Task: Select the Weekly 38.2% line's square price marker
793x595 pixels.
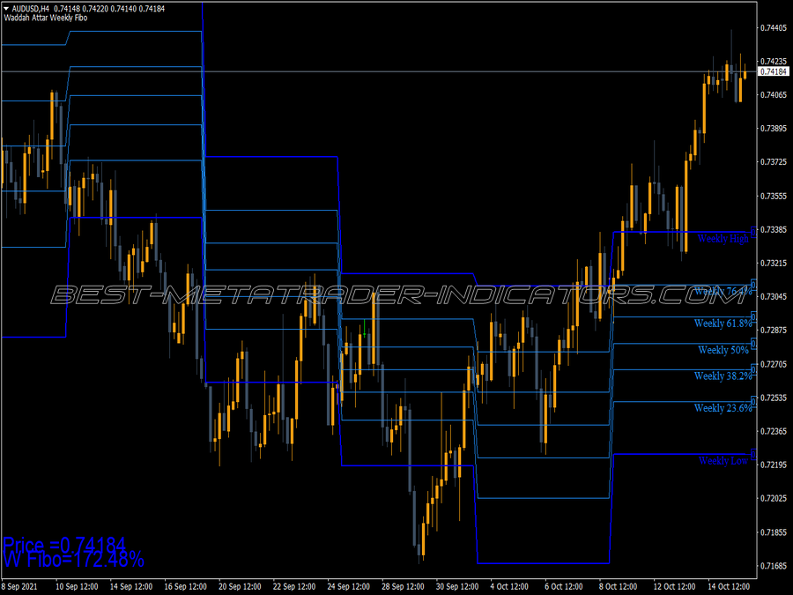Action: pos(753,370)
